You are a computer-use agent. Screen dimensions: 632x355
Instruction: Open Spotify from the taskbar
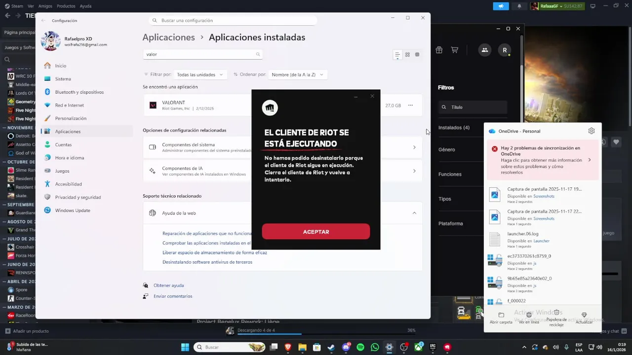[360, 347]
